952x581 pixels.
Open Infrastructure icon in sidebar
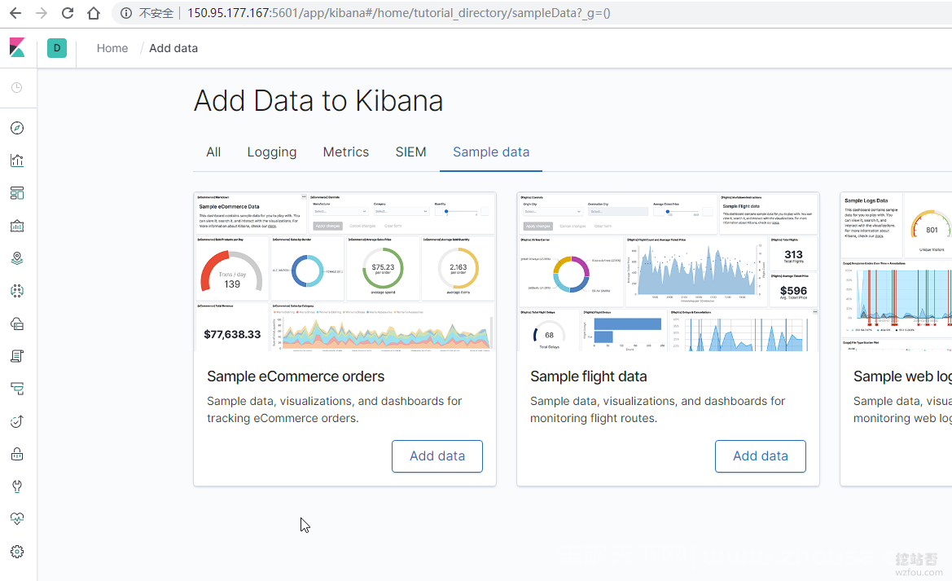pos(17,324)
